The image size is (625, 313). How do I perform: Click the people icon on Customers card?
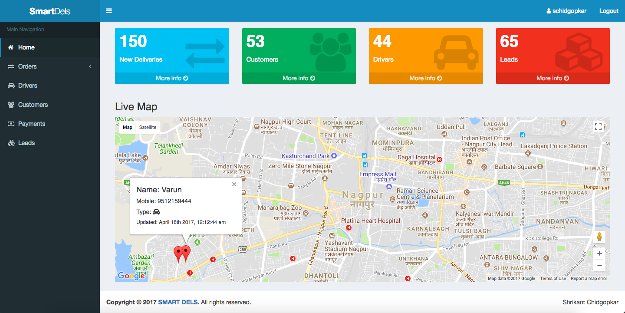pyautogui.click(x=330, y=52)
